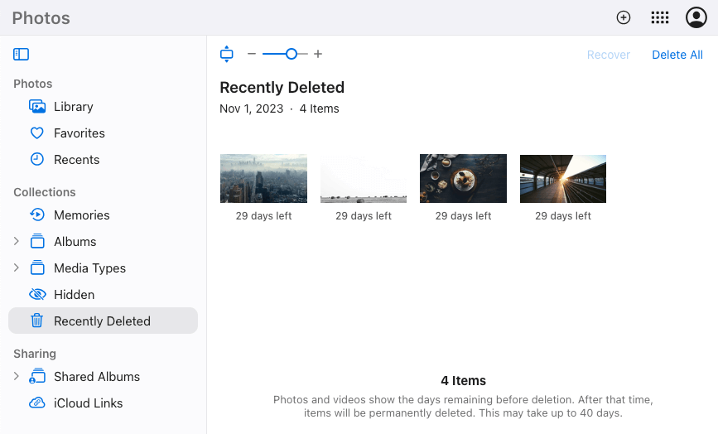
Task: Open the account profile icon
Action: [x=696, y=18]
